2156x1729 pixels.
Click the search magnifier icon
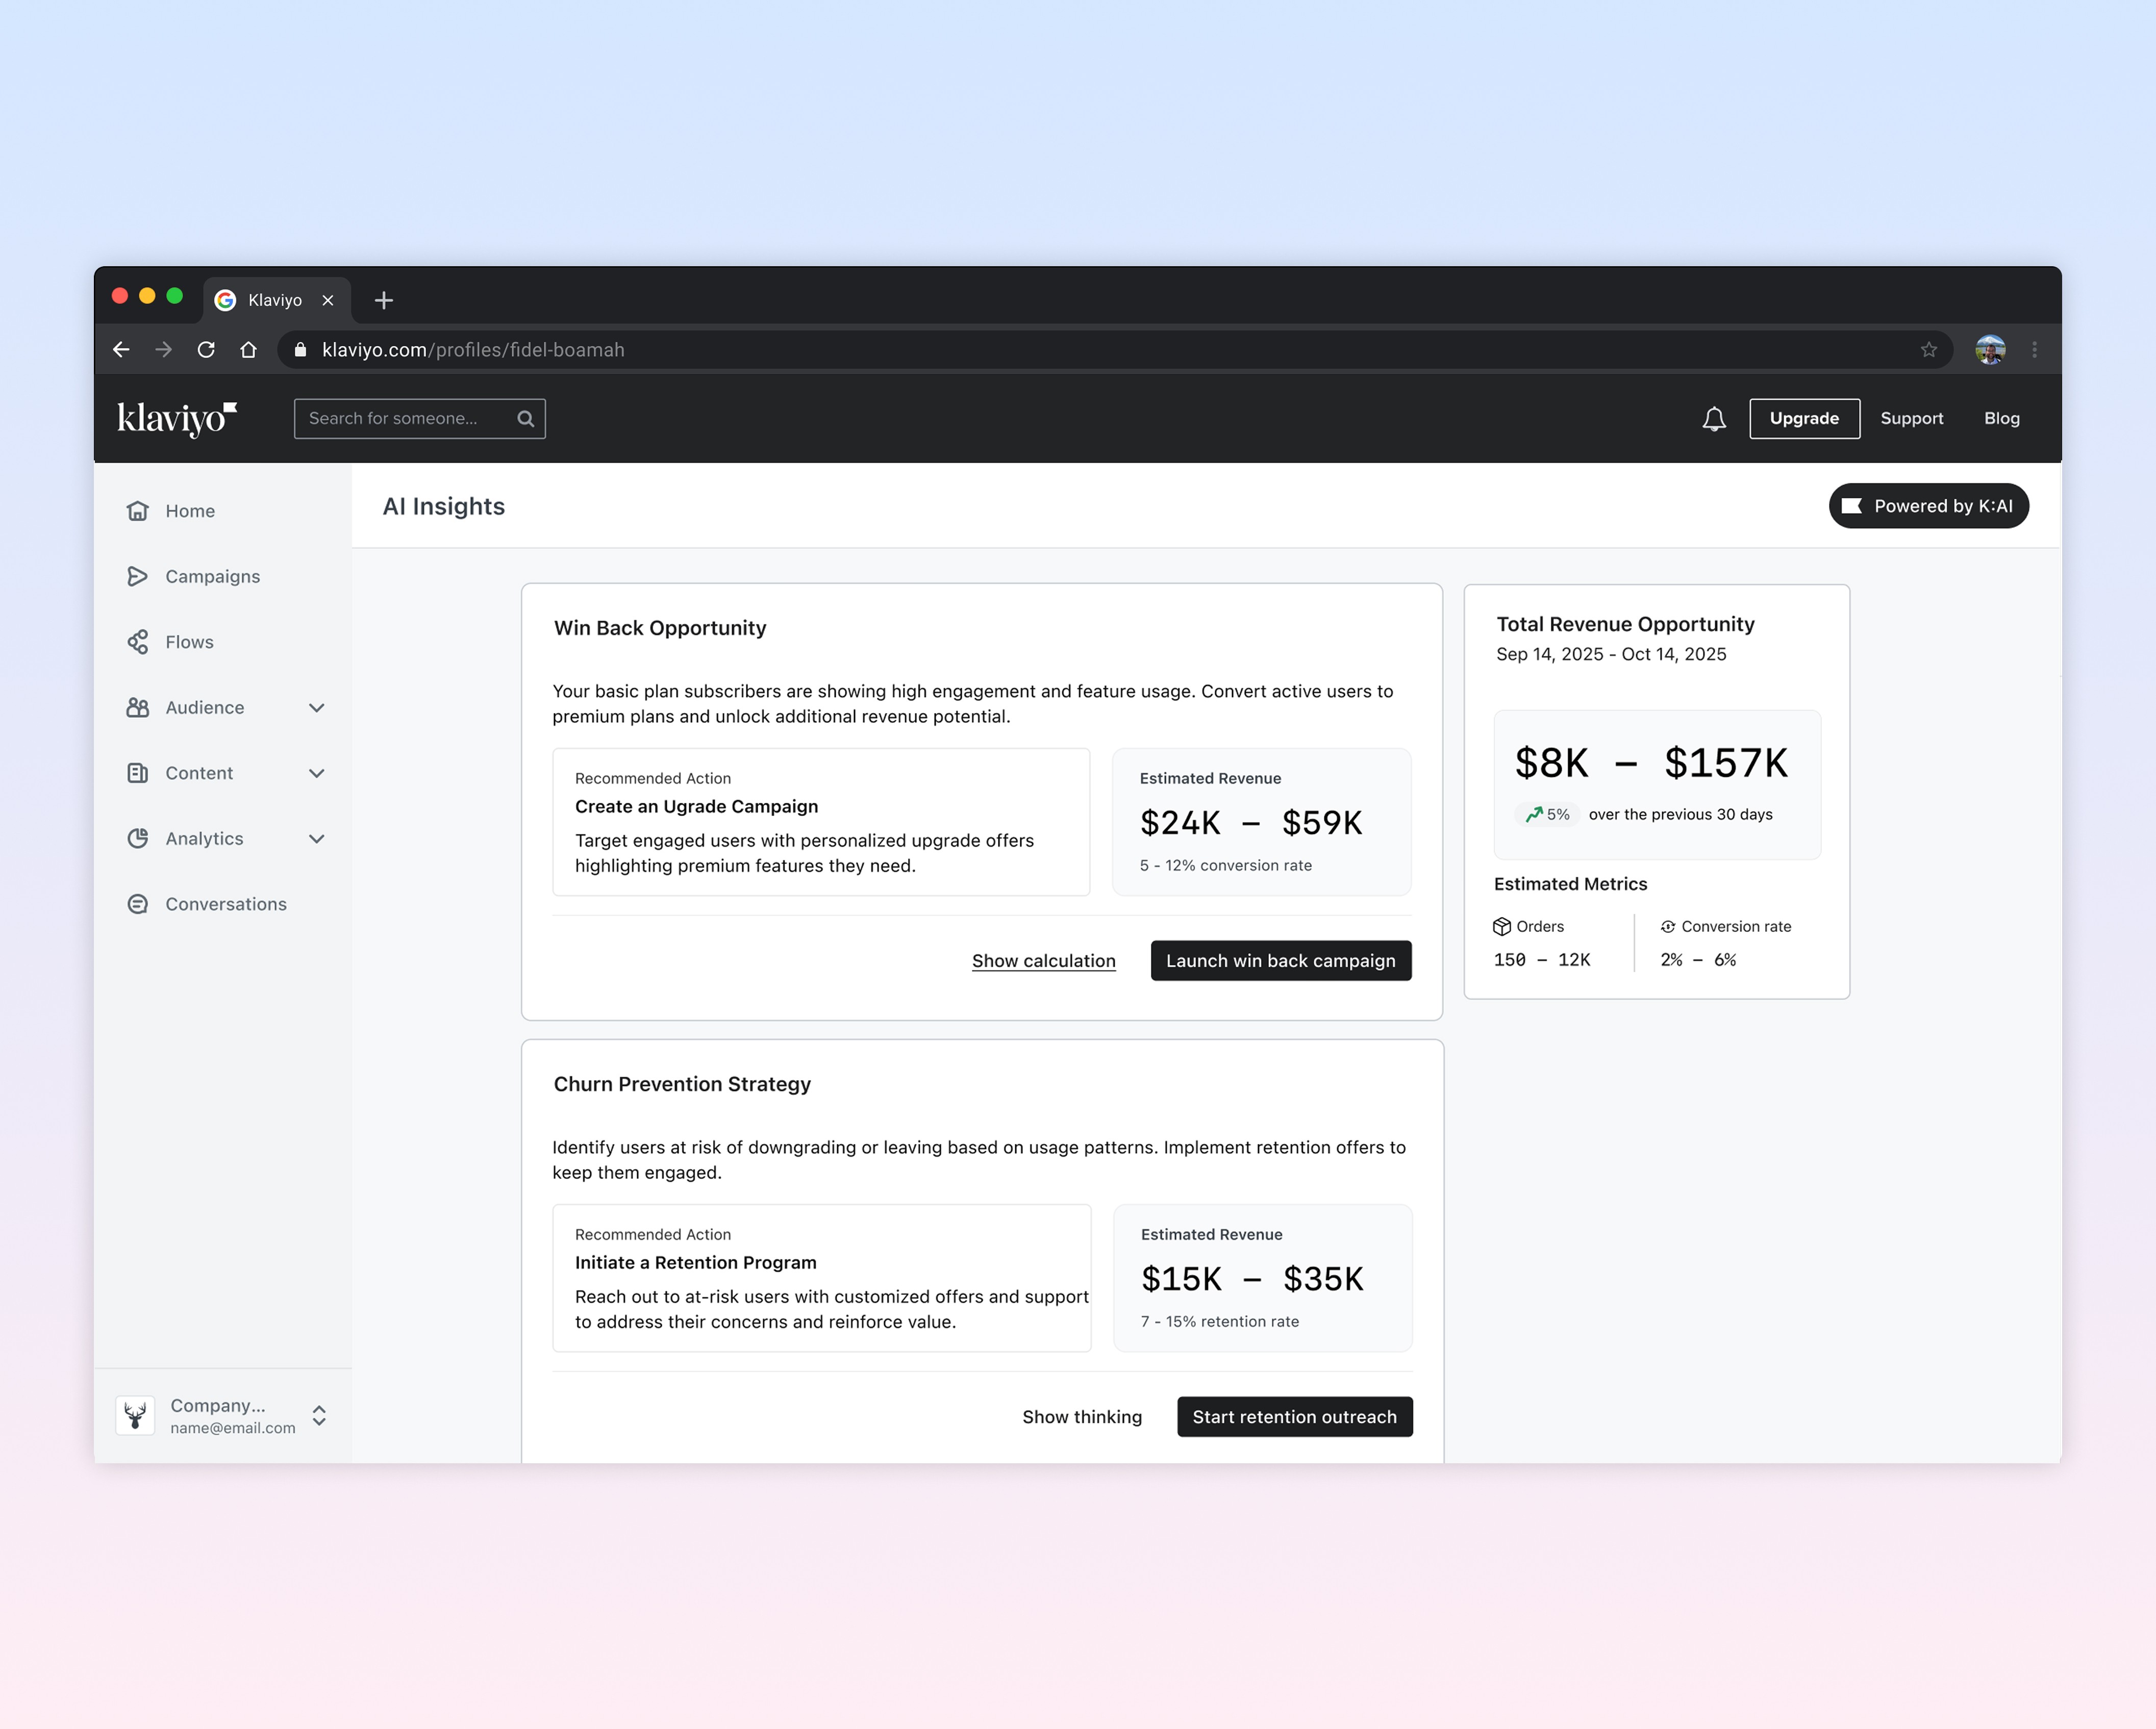coord(525,419)
